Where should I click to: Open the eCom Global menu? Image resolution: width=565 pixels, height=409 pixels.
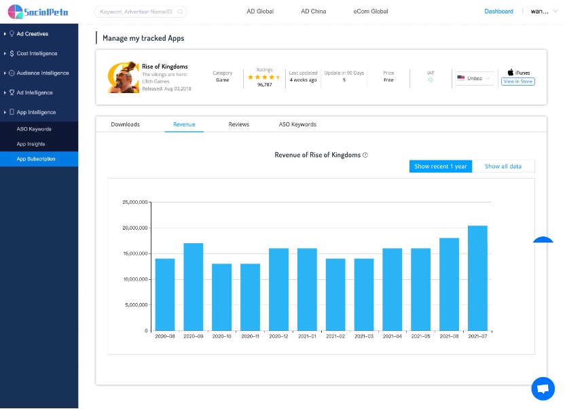(370, 12)
